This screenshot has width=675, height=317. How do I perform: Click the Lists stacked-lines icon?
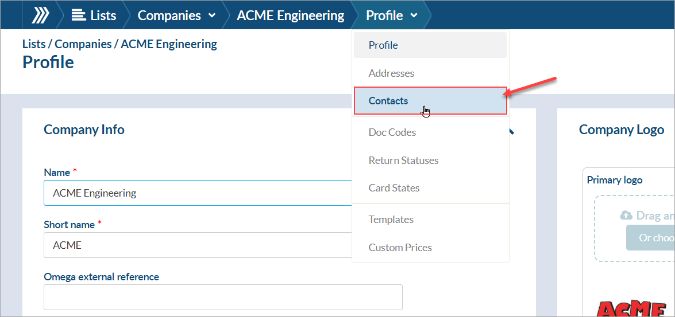(78, 15)
